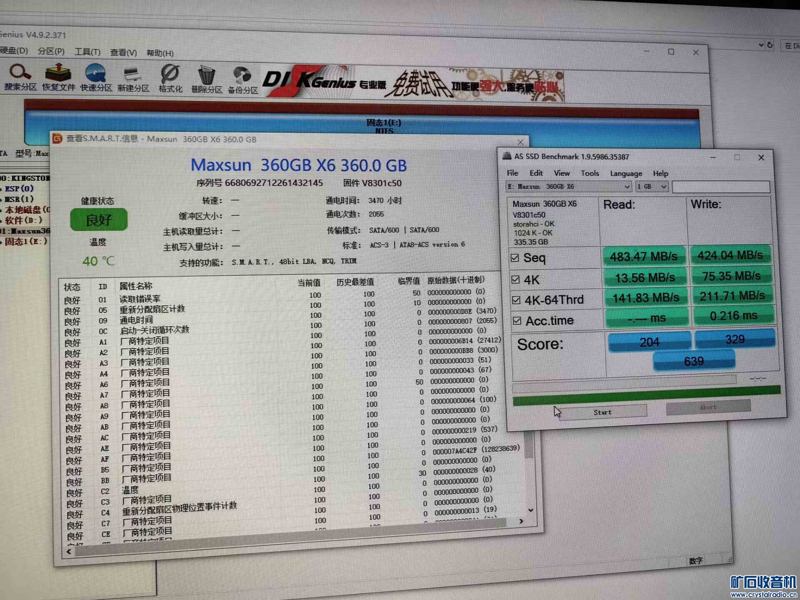Click the 4K write result 75.35 MB/s
The width and height of the screenshot is (800, 600).
pos(731,276)
